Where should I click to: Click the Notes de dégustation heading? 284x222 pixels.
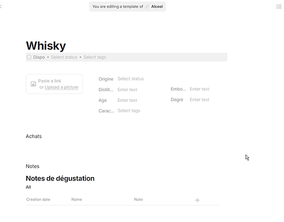point(60,178)
